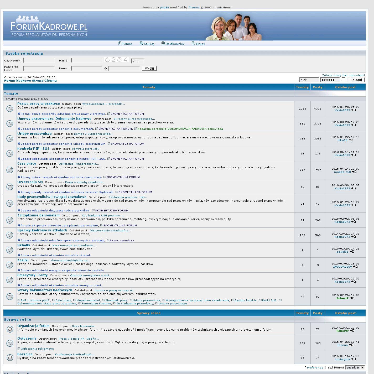Open the Preferencje link
374x374 pixels.
click(315, 368)
